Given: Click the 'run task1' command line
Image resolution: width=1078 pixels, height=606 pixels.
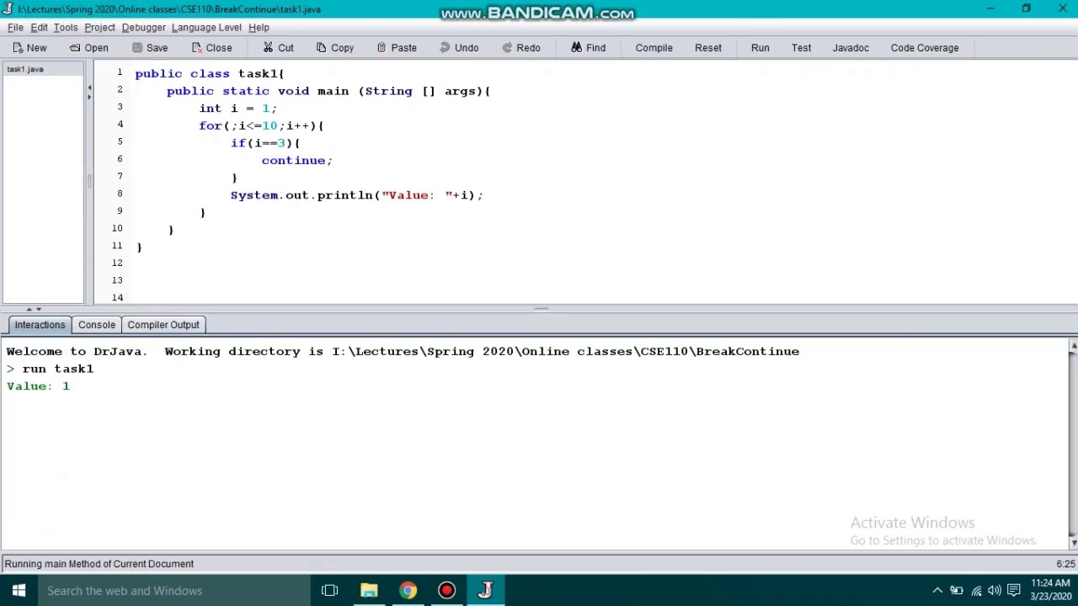Looking at the screenshot, I should [57, 369].
